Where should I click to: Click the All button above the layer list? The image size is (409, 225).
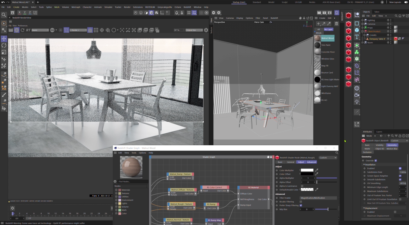click(x=318, y=30)
